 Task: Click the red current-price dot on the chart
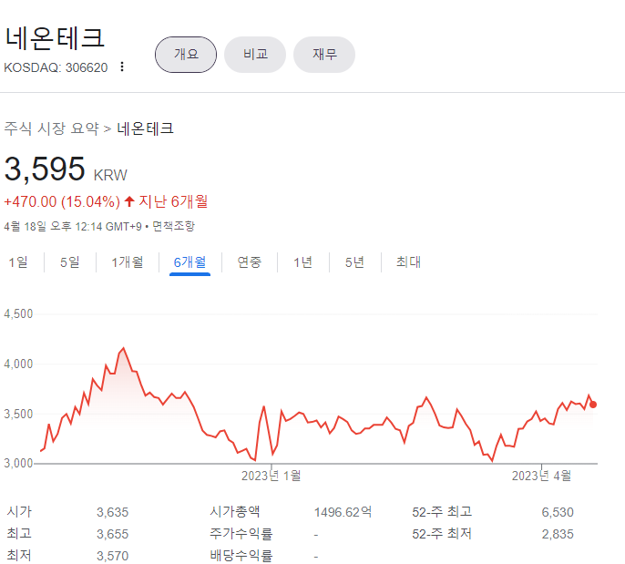tap(593, 405)
